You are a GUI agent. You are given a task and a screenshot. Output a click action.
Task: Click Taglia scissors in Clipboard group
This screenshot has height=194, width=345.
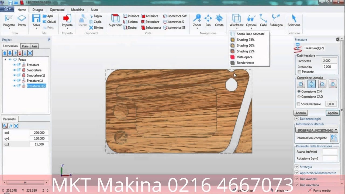(x=95, y=16)
